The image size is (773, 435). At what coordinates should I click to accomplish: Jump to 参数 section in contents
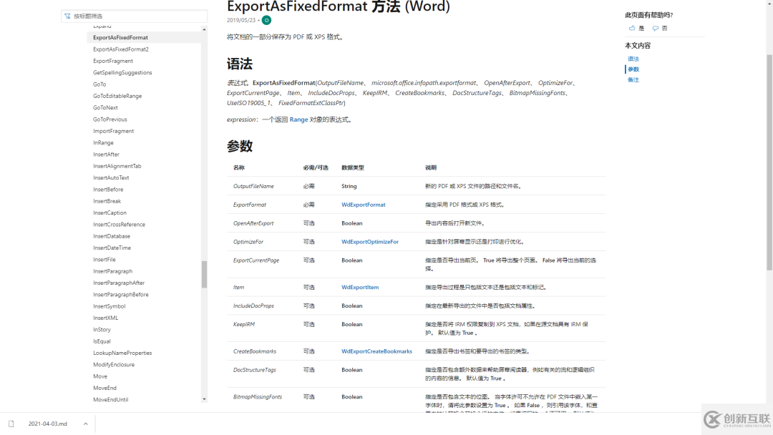(633, 69)
